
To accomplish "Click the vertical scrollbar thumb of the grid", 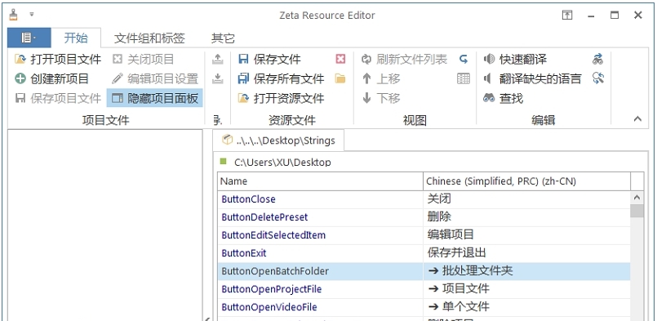I will [637, 211].
